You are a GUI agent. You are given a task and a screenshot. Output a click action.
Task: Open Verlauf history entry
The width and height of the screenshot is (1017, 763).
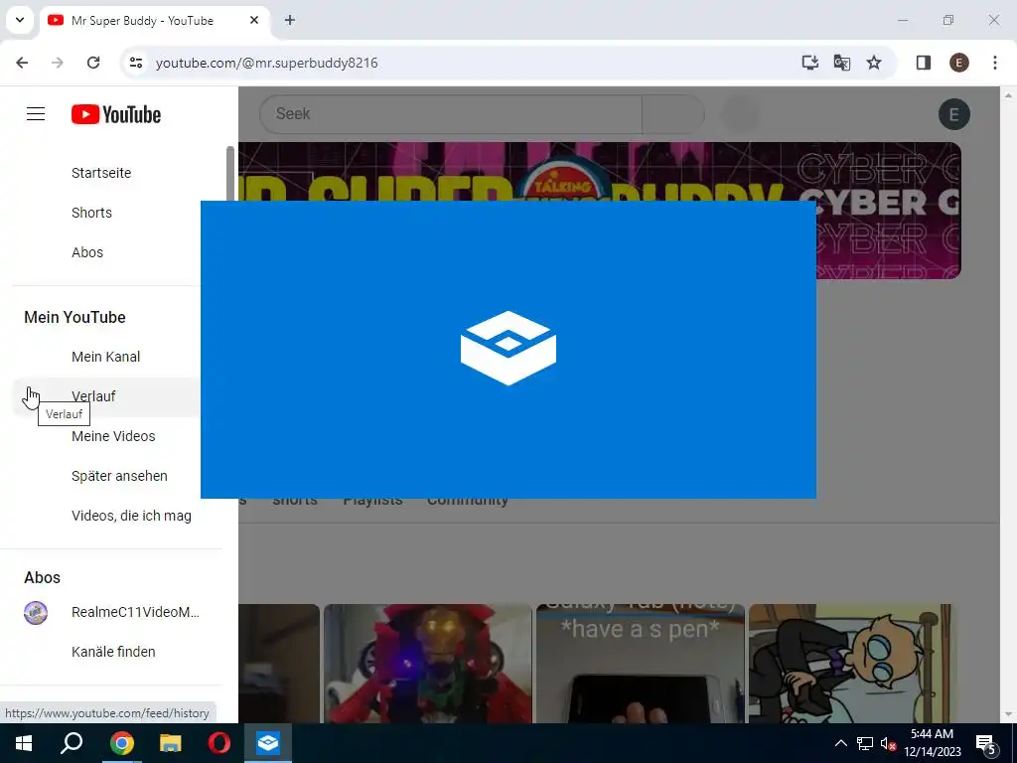[x=93, y=396]
